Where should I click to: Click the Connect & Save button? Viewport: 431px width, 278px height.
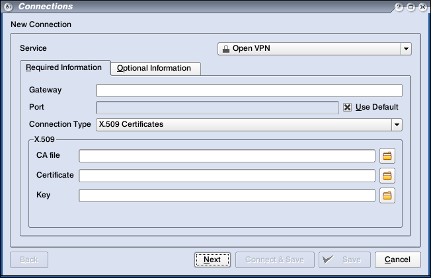point(274,260)
